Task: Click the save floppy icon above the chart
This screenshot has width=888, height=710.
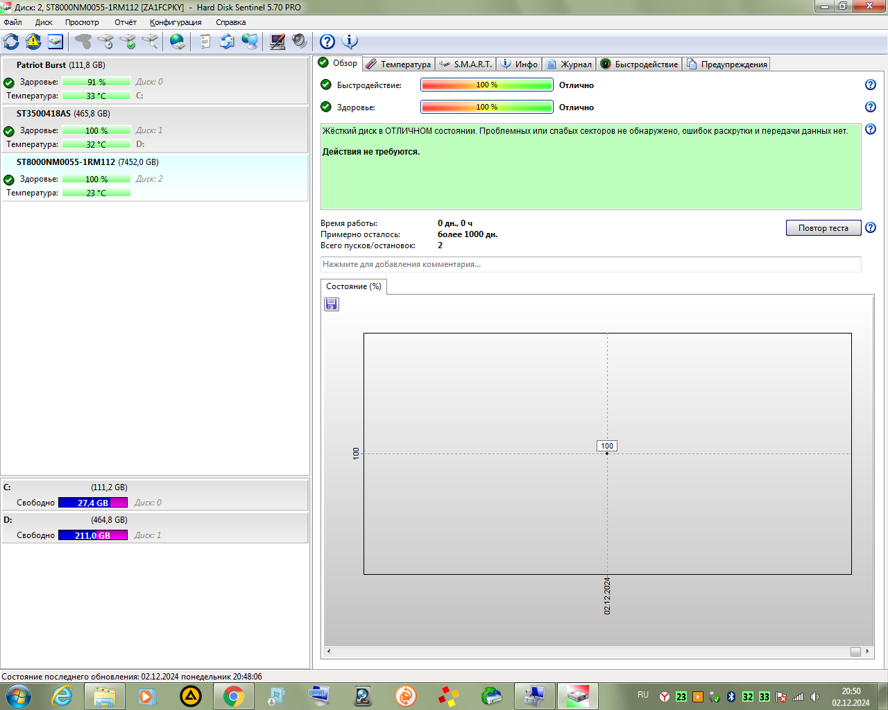Action: point(332,304)
